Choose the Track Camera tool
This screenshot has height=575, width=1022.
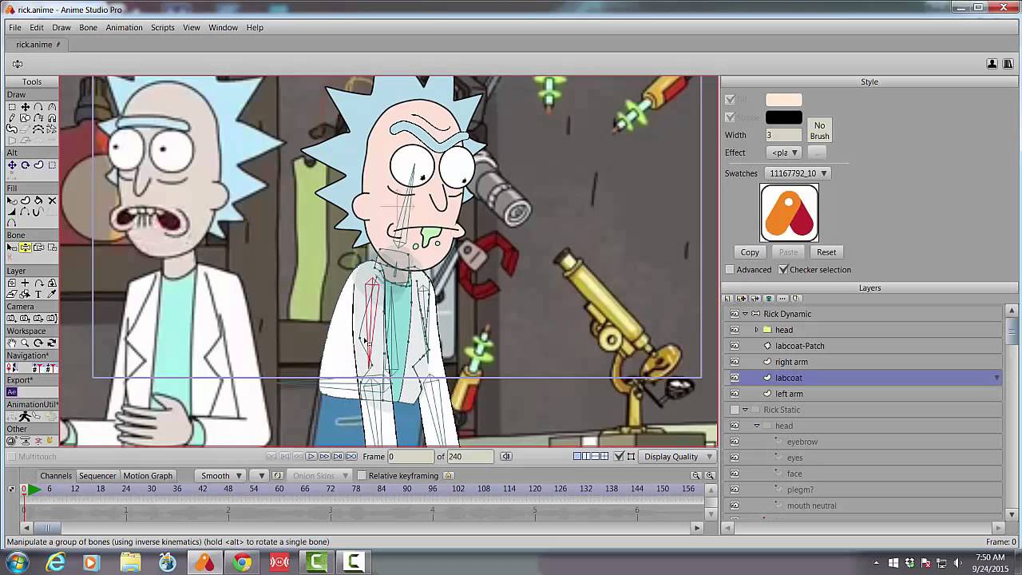pos(12,319)
